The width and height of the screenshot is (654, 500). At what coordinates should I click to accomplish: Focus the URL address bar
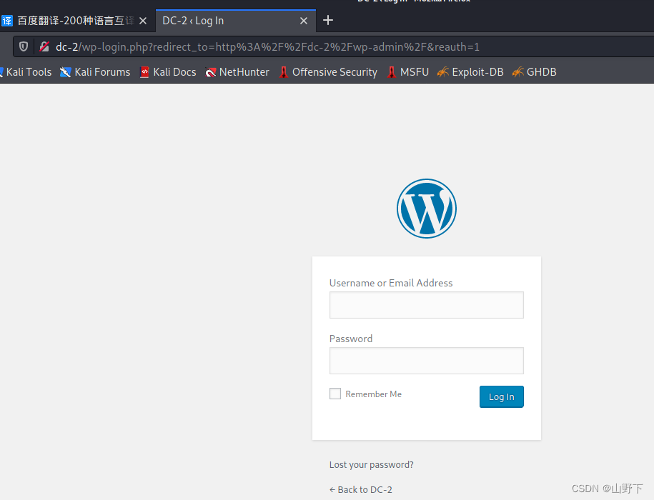click(334, 46)
